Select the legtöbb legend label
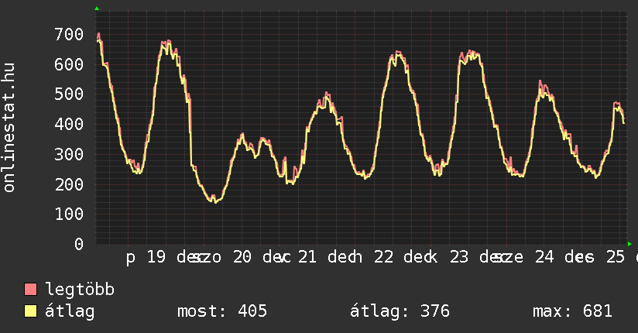Viewport: 638px width, 333px height. point(80,290)
